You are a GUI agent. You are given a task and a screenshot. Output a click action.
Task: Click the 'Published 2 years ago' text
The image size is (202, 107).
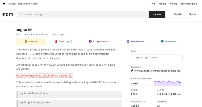pyautogui.click(x=51, y=35)
